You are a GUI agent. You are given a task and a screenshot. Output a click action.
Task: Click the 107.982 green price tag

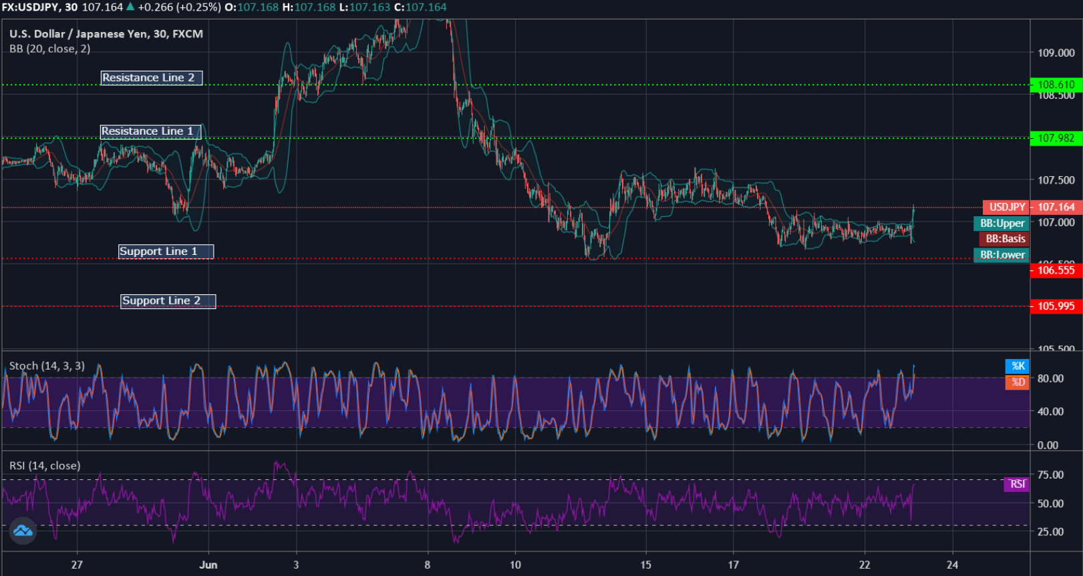coord(1056,138)
